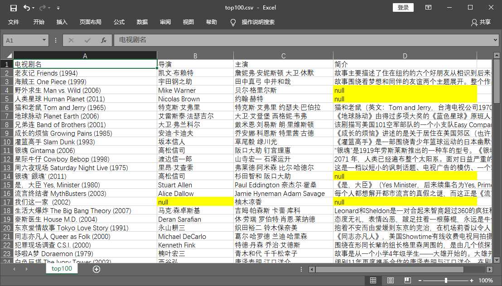This screenshot has width=502, height=286.
Task: Select cell 老友记 Friends (1994)
Action: [x=85, y=73]
